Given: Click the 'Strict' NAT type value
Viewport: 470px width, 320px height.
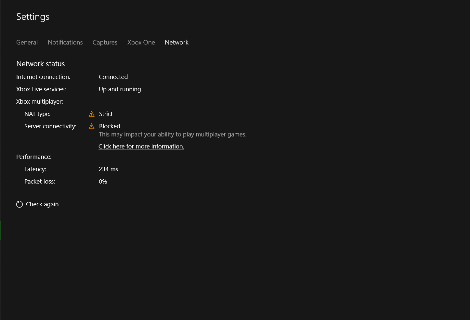Looking at the screenshot, I should (106, 114).
